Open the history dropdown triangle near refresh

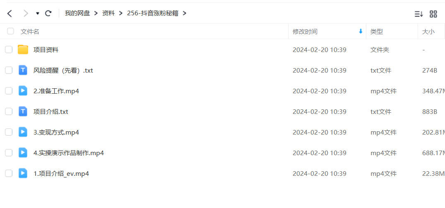(37, 13)
